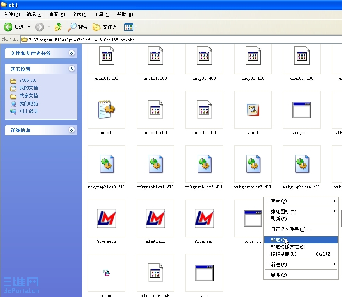Click the uncx01.d00 file name label
This screenshot has height=297, width=342.
(x=155, y=132)
